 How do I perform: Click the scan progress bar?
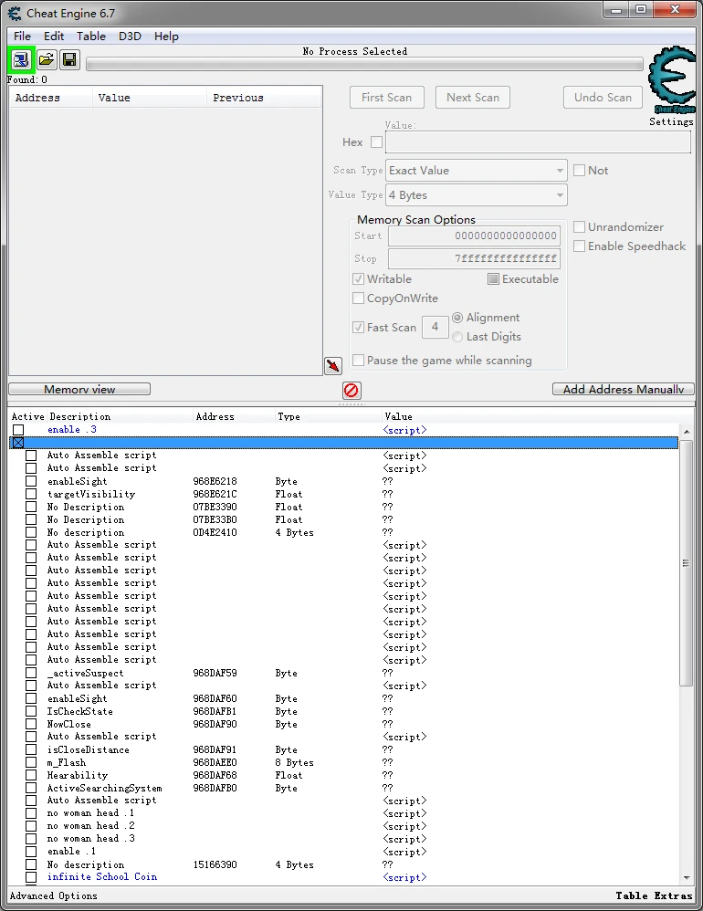click(x=364, y=65)
